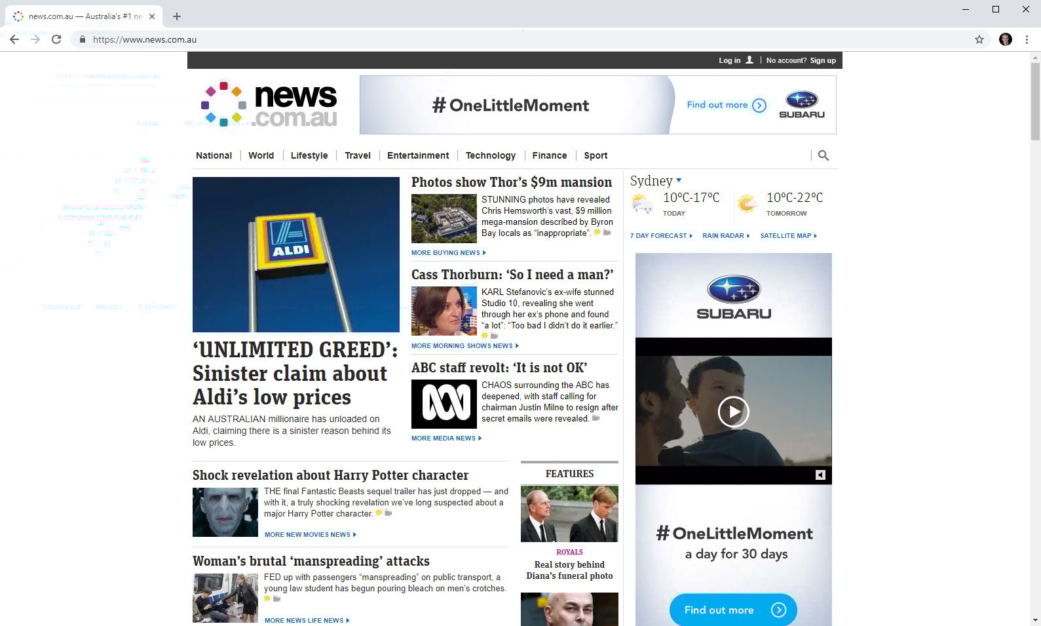Click the Subaru logo in banner ad
The width and height of the screenshot is (1041, 626).
[802, 105]
